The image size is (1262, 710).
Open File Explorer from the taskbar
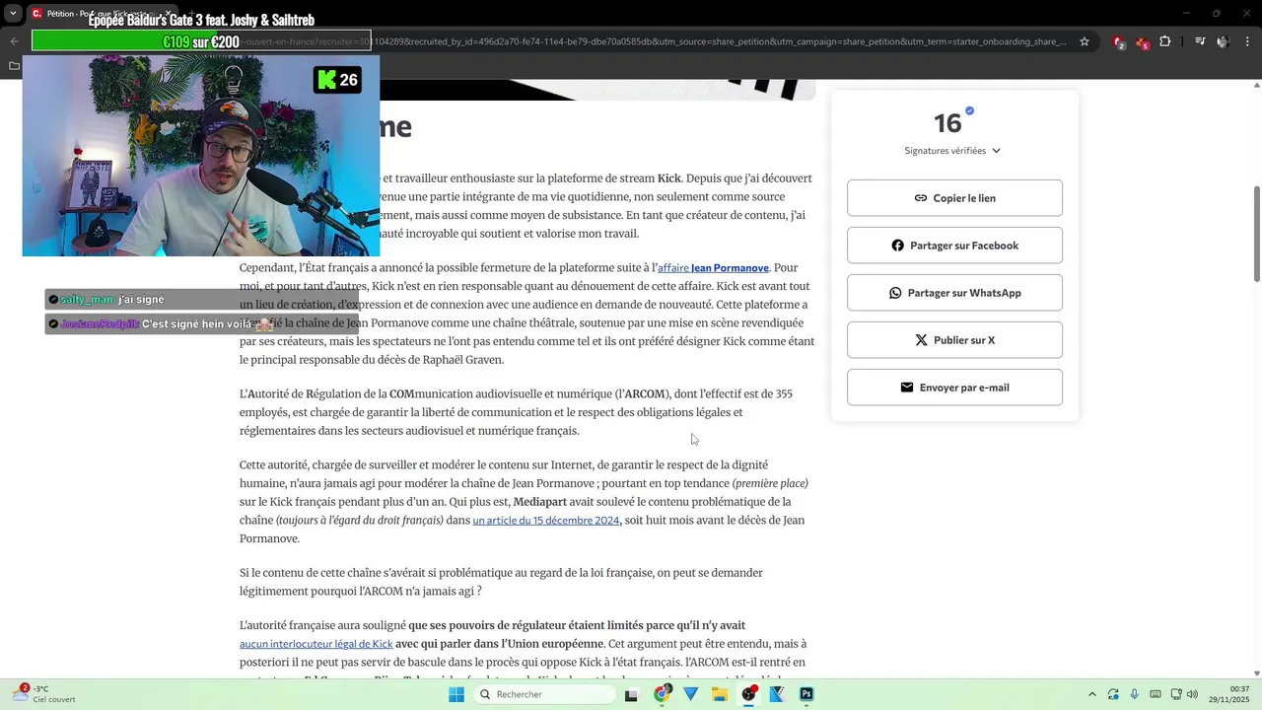720,694
